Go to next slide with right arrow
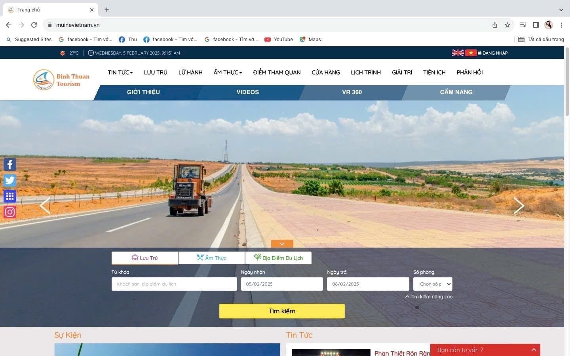The image size is (570, 356). point(519,206)
